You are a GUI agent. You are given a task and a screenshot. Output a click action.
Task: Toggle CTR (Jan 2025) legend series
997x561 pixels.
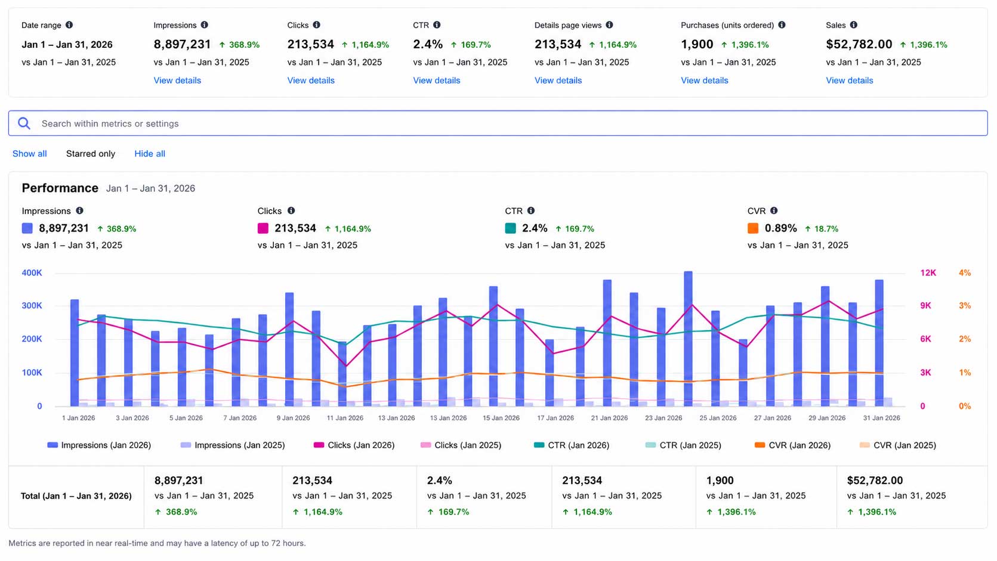tap(683, 445)
